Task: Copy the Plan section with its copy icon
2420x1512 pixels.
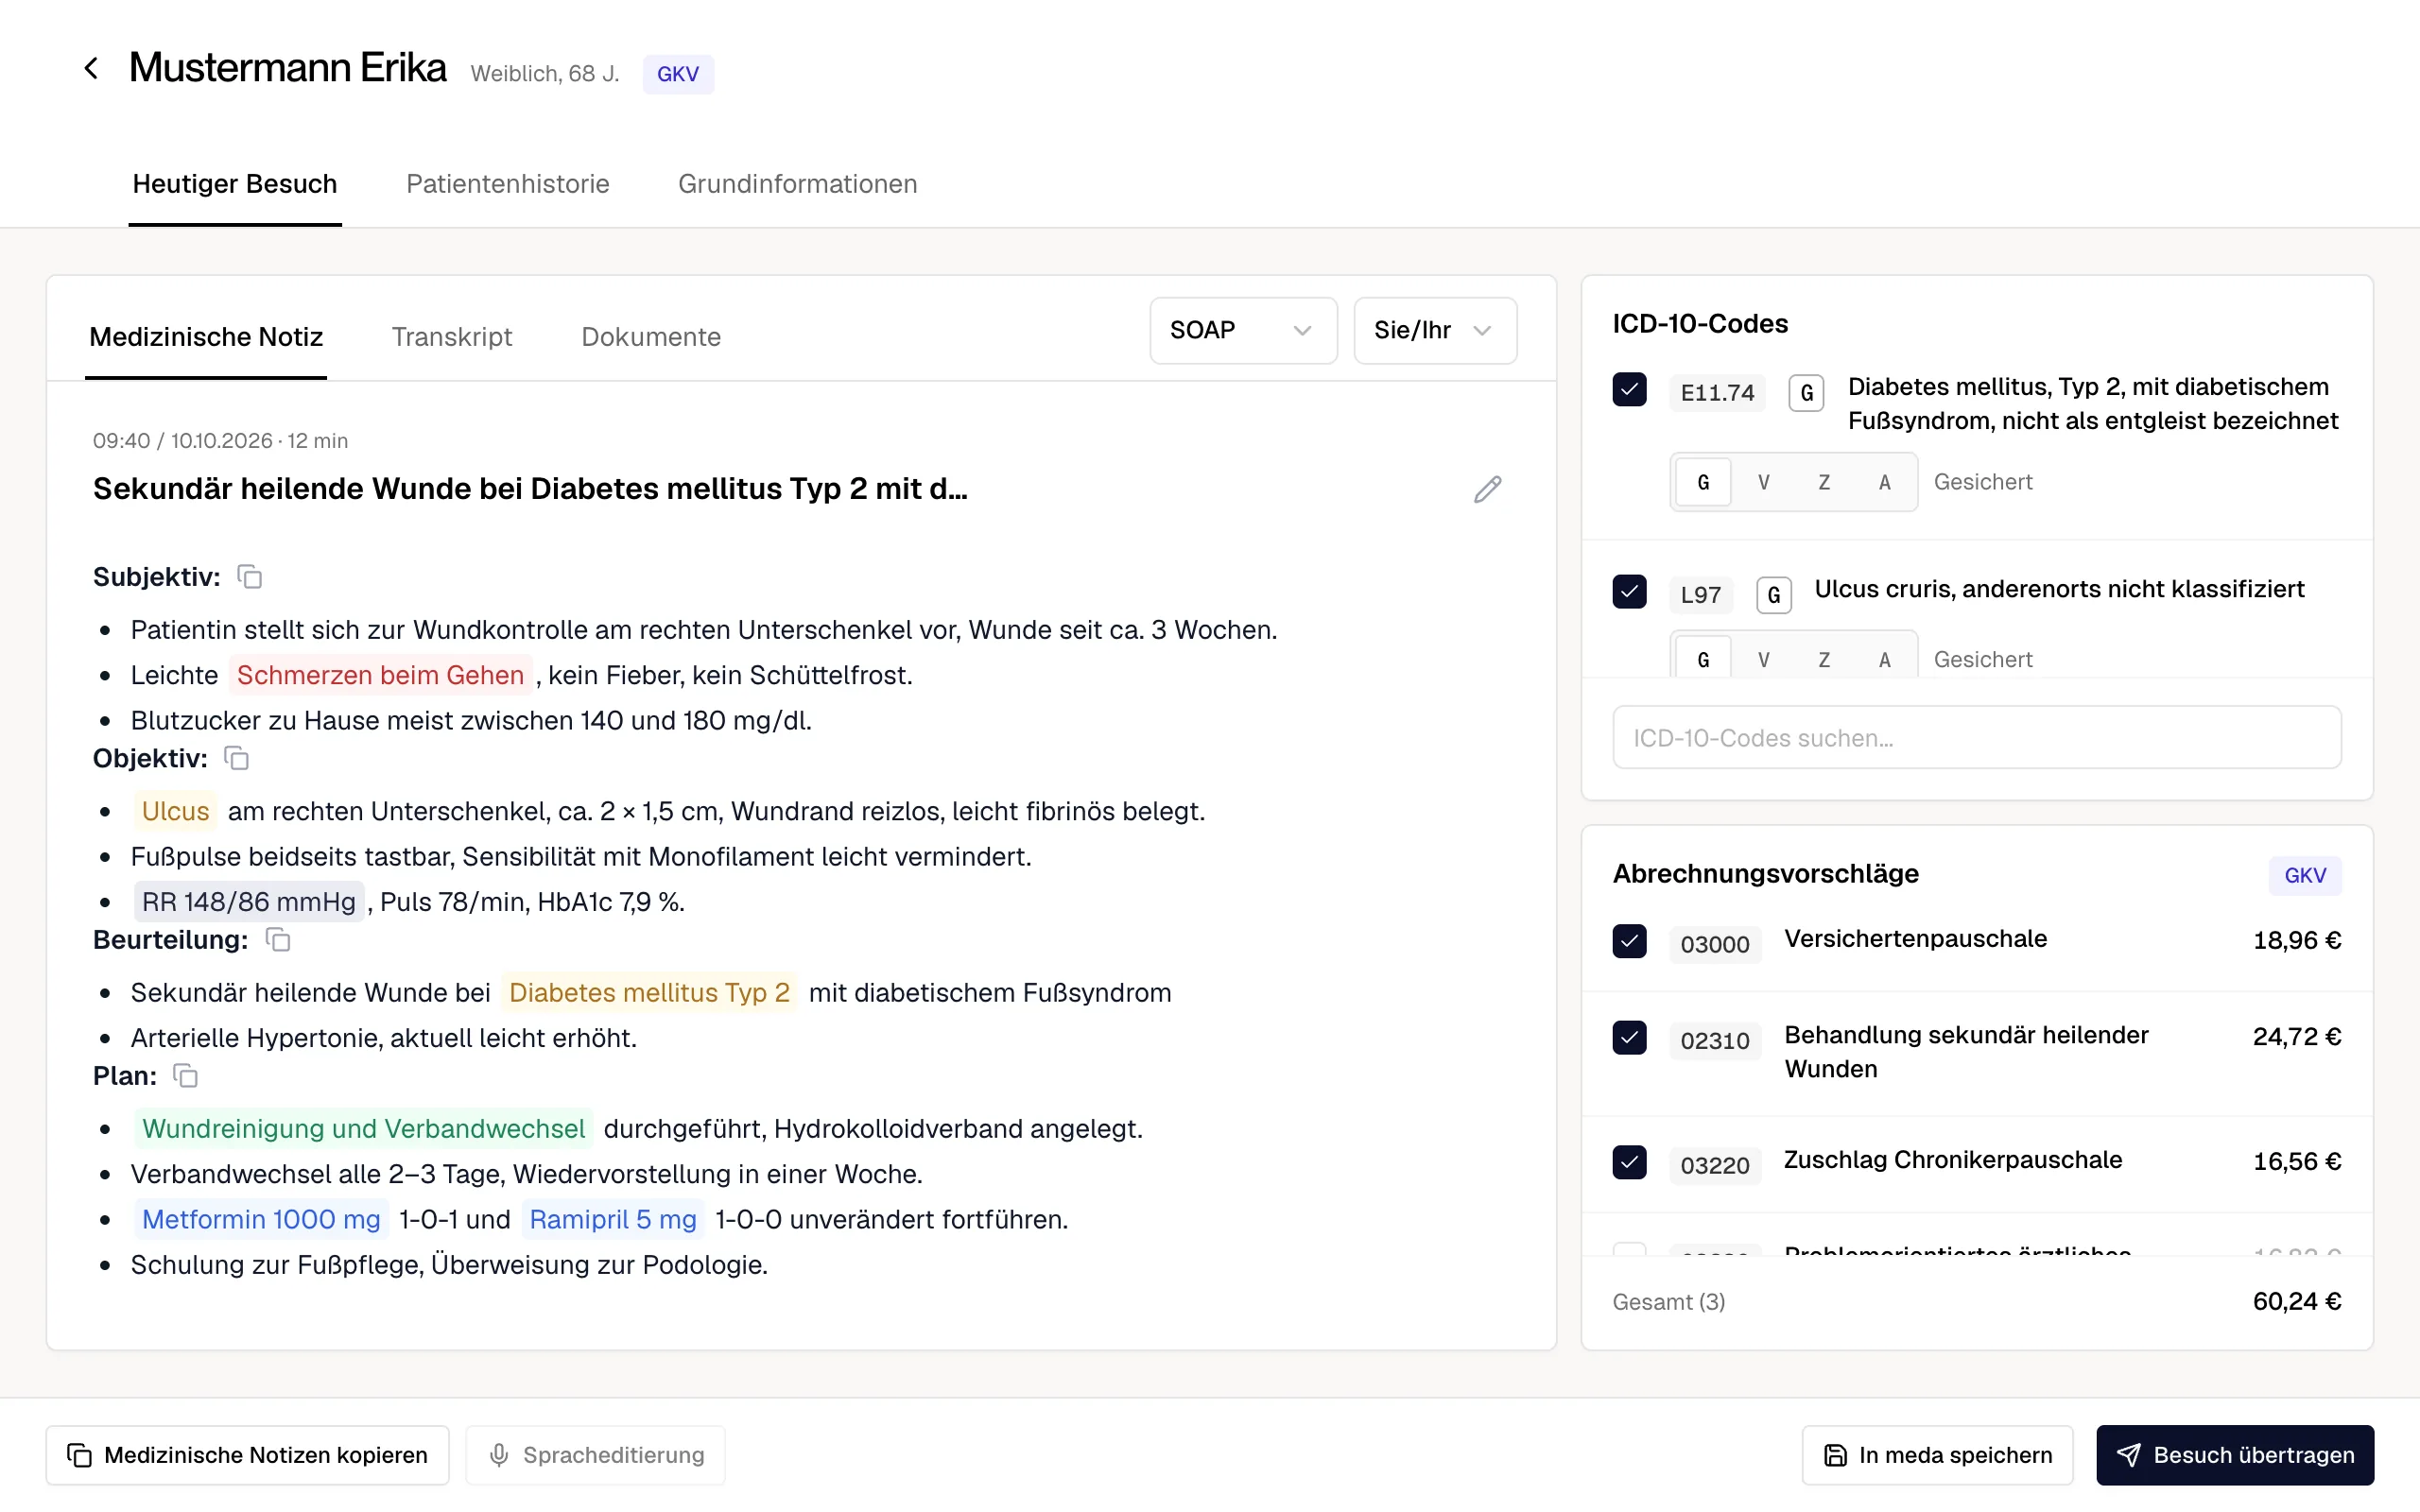Action: coord(185,1076)
